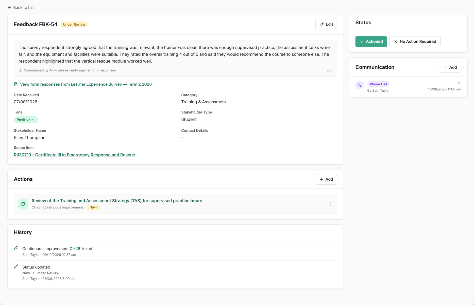Click the Open status badge on CI-28
The width and height of the screenshot is (475, 305).
click(93, 207)
